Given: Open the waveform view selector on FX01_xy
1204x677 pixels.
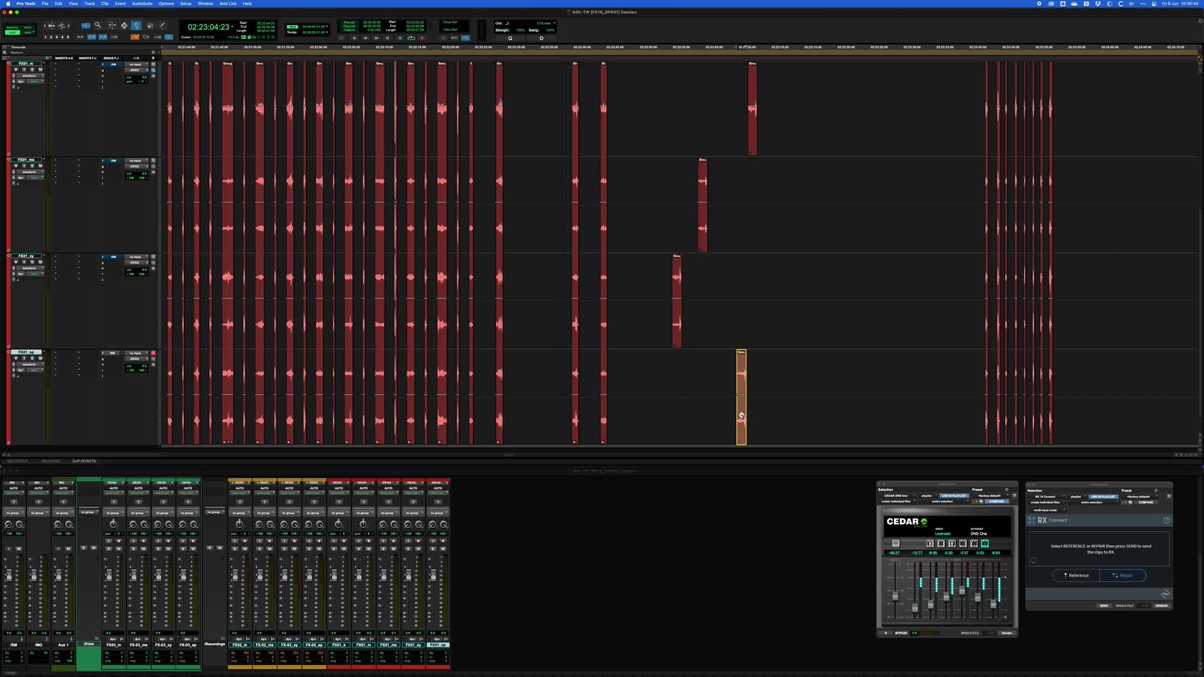Looking at the screenshot, I should click(x=29, y=268).
